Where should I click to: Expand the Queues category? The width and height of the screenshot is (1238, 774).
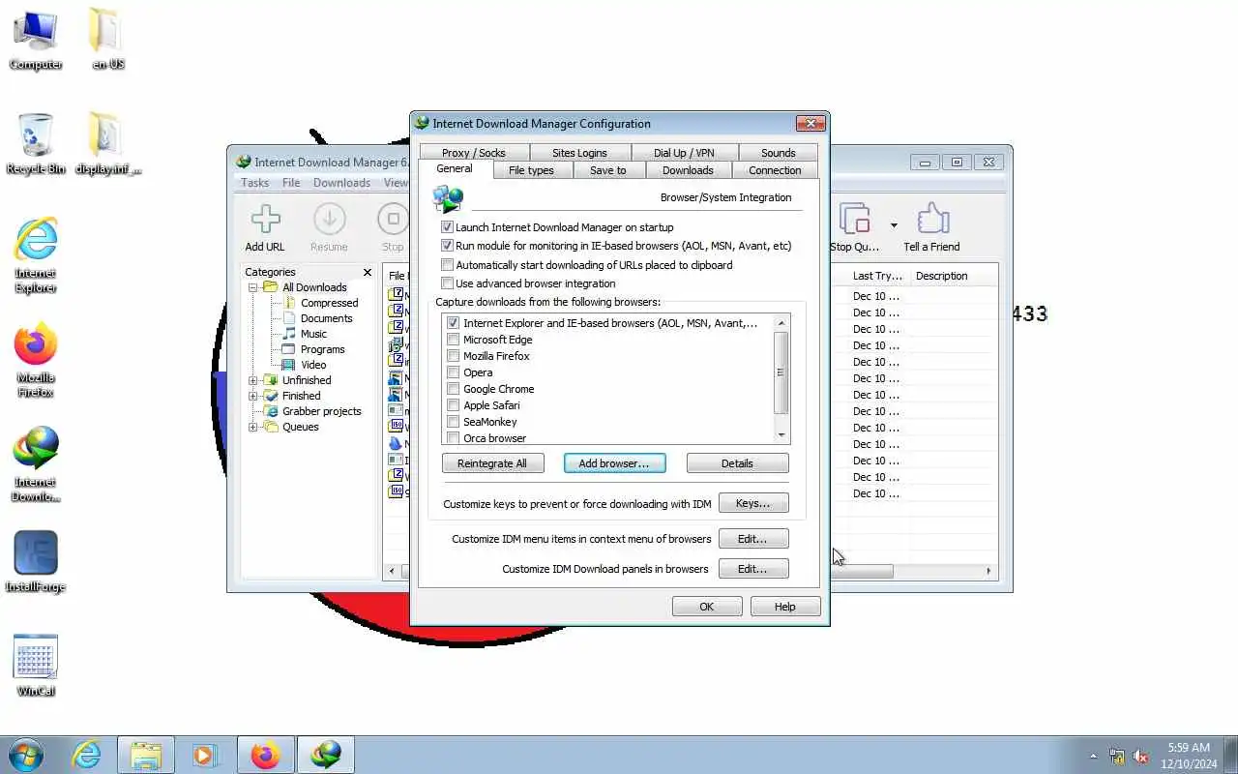coord(253,427)
